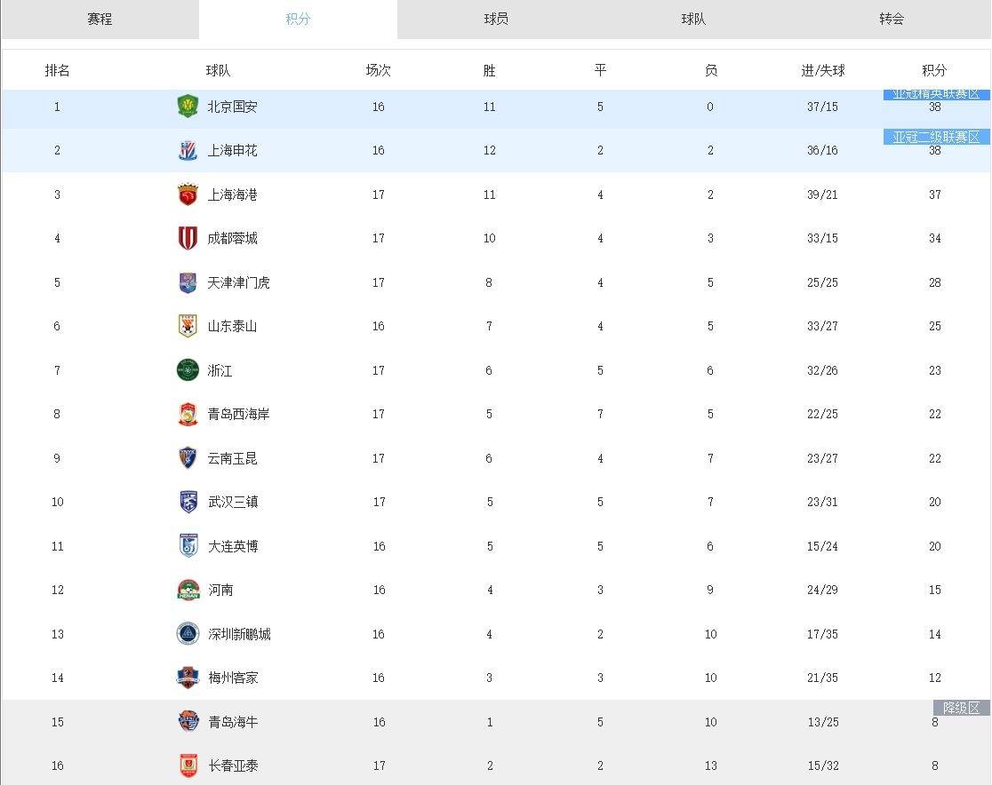992x785 pixels.
Task: Click the 浙江 green round logo
Action: point(188,370)
